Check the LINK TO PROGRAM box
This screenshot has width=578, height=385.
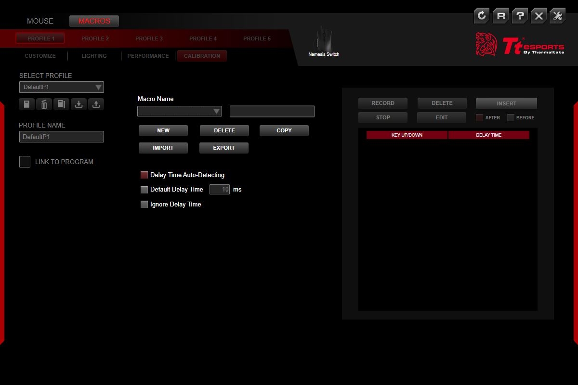click(x=25, y=162)
